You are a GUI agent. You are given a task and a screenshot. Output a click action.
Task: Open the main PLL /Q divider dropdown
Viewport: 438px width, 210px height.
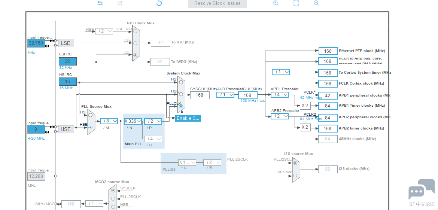(153, 139)
